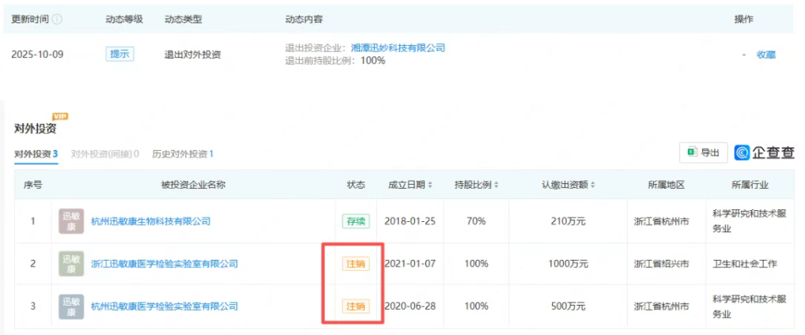Open 杭州迅敏康生物科技有限公司 link

(151, 221)
